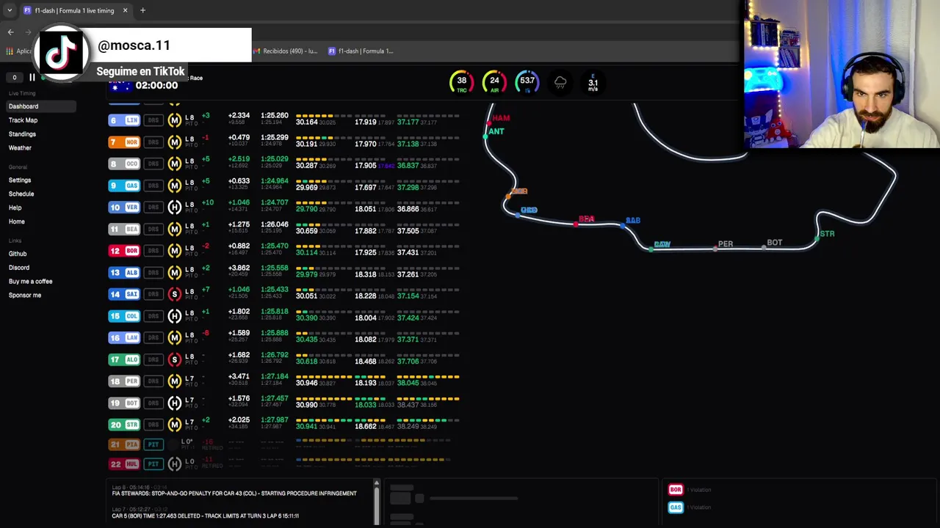Click the hard tyre icon in the BOT row

pyautogui.click(x=174, y=403)
